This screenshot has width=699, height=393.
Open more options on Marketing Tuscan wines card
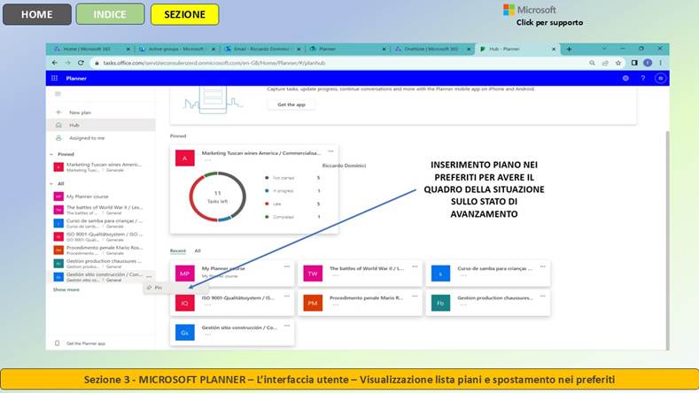point(330,151)
